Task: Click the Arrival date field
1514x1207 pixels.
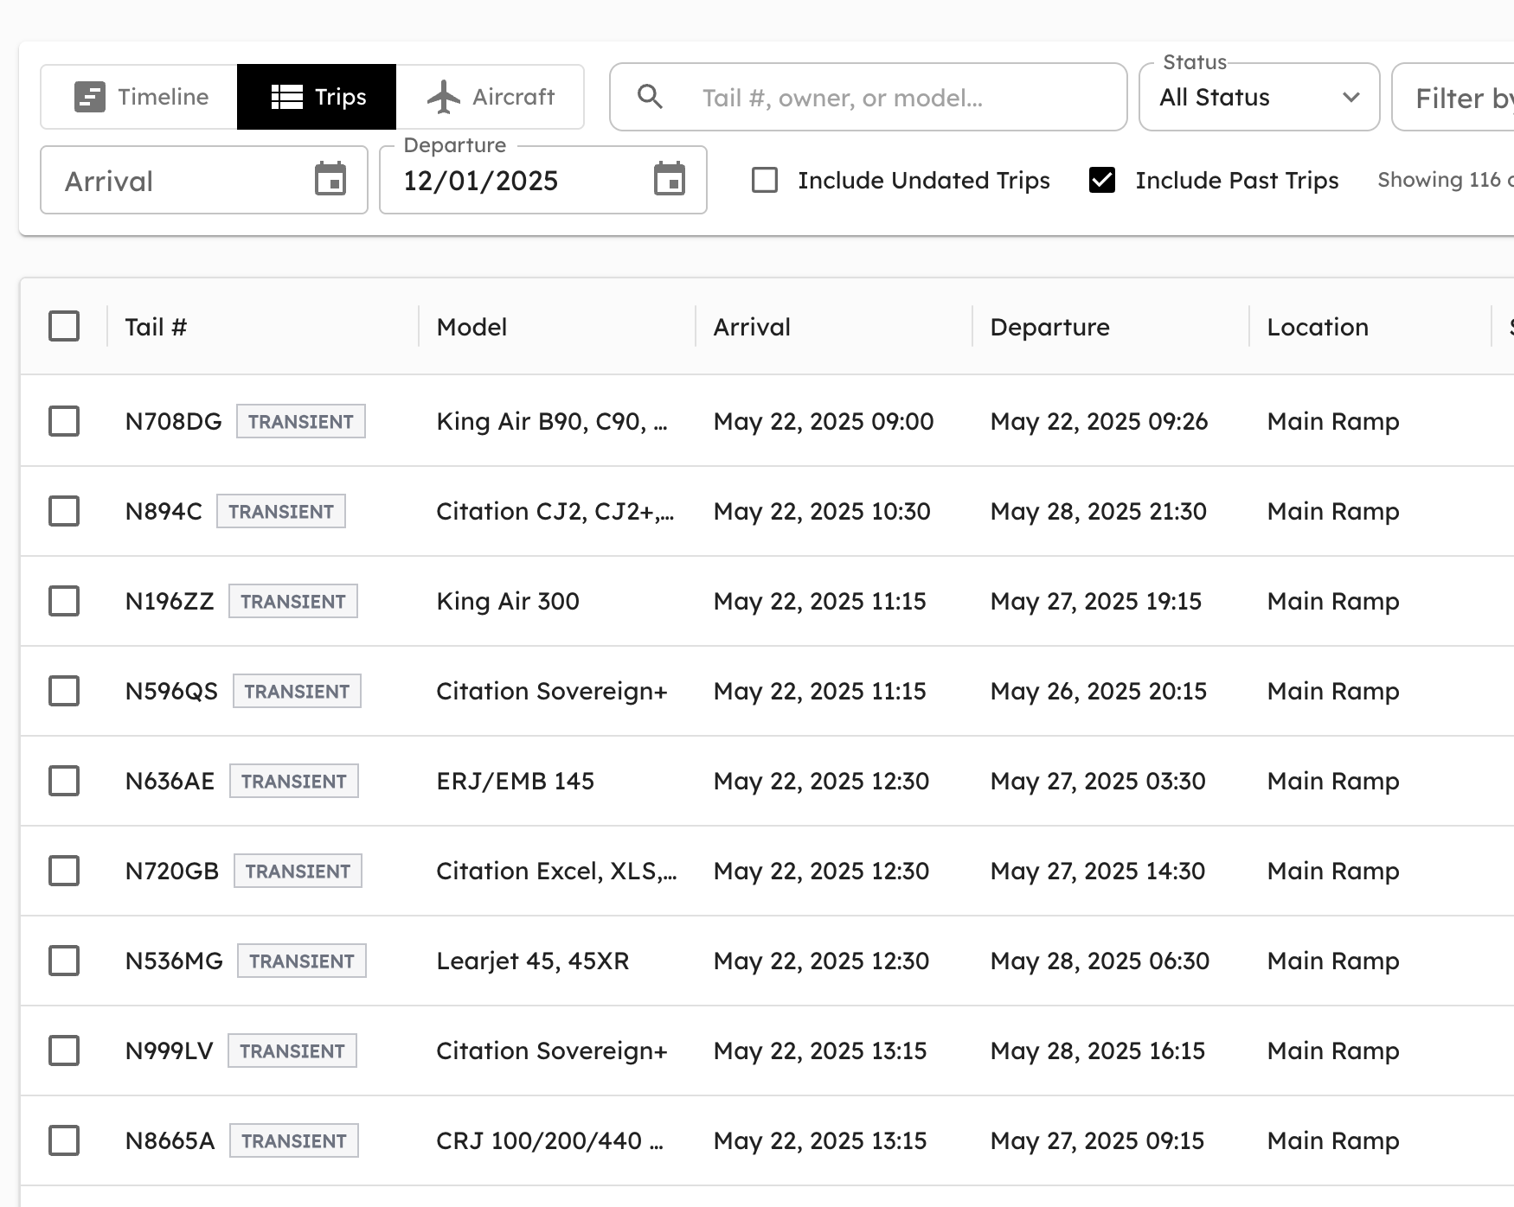Action: pos(204,180)
